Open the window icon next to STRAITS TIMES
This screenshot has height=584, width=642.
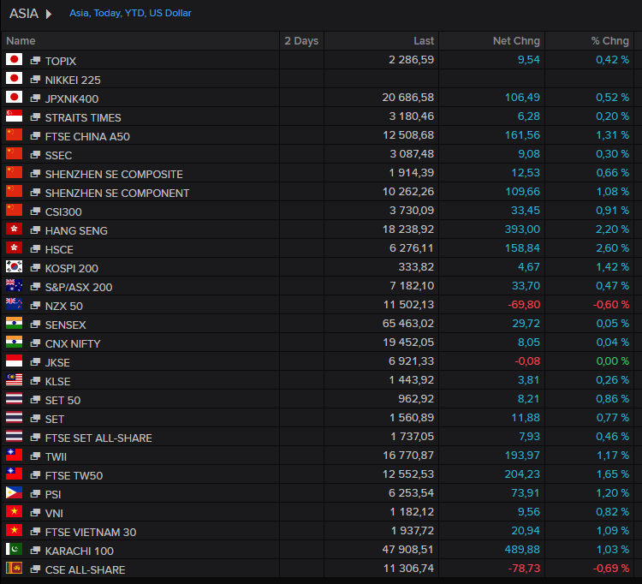[35, 117]
